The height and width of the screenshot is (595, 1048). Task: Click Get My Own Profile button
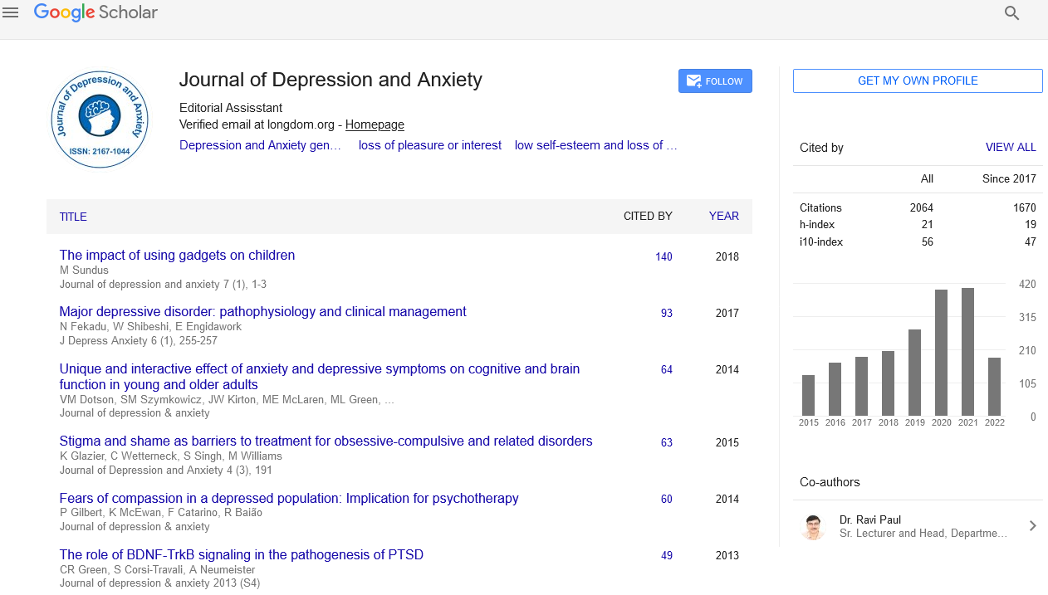[x=917, y=80]
